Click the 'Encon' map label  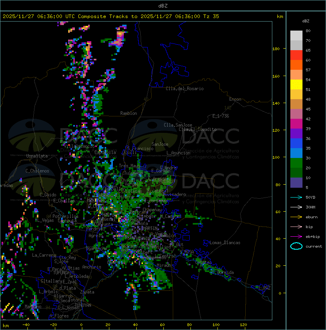(235, 99)
